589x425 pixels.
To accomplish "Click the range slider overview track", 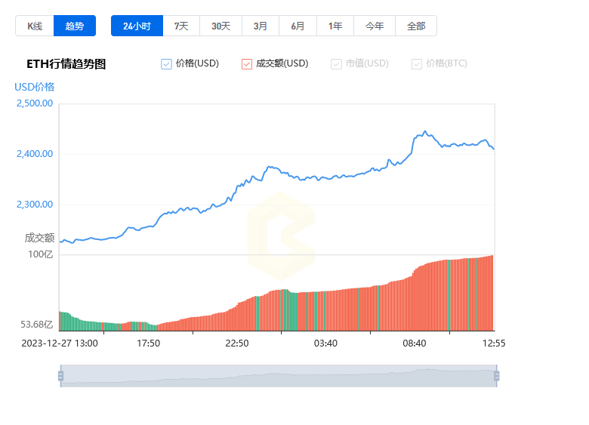I will point(279,376).
